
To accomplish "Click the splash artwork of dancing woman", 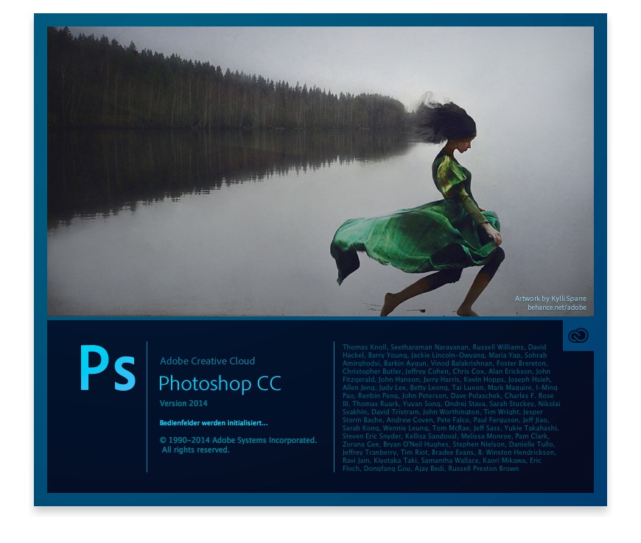I will [320, 171].
